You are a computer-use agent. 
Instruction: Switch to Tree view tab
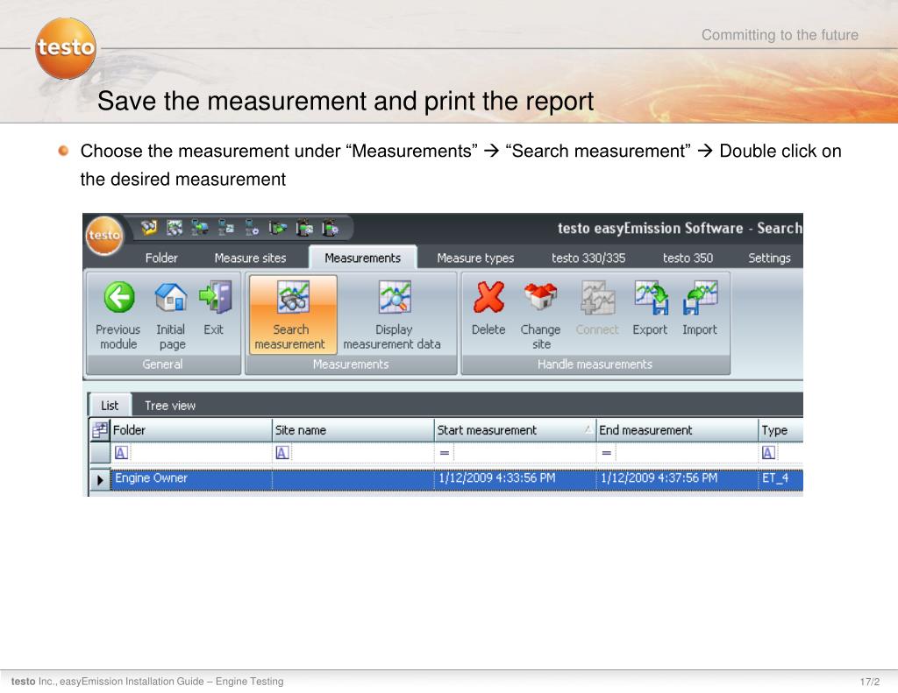coord(170,405)
